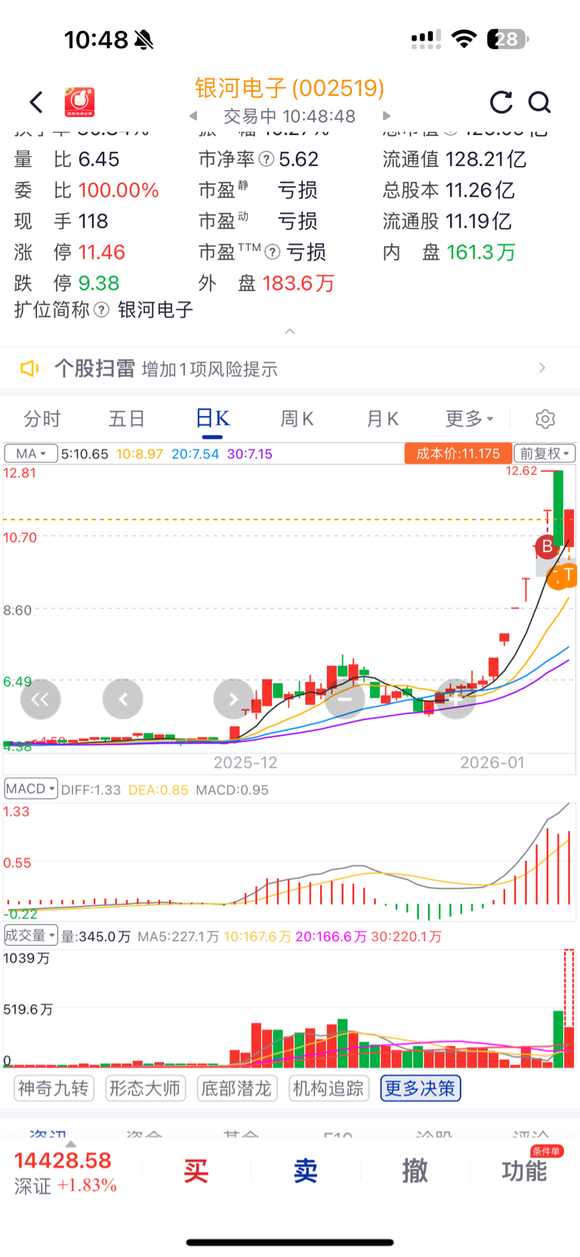Viewport: 580px width, 1257px height.
Task: Refresh the stock quote
Action: [x=501, y=102]
